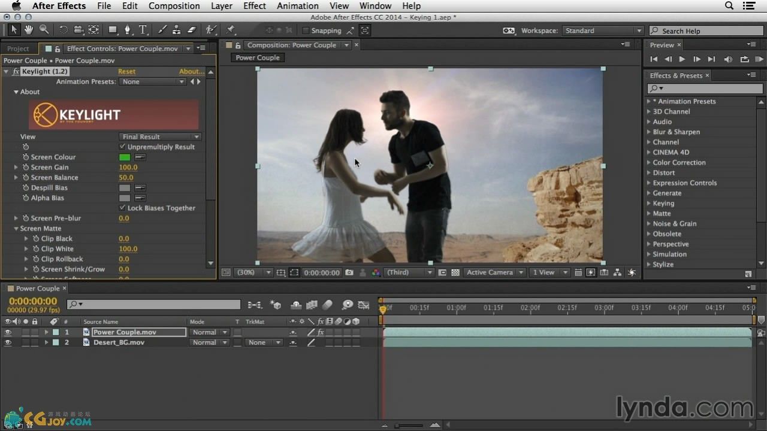767x431 pixels.
Task: Select the Pen tool
Action: click(x=127, y=29)
